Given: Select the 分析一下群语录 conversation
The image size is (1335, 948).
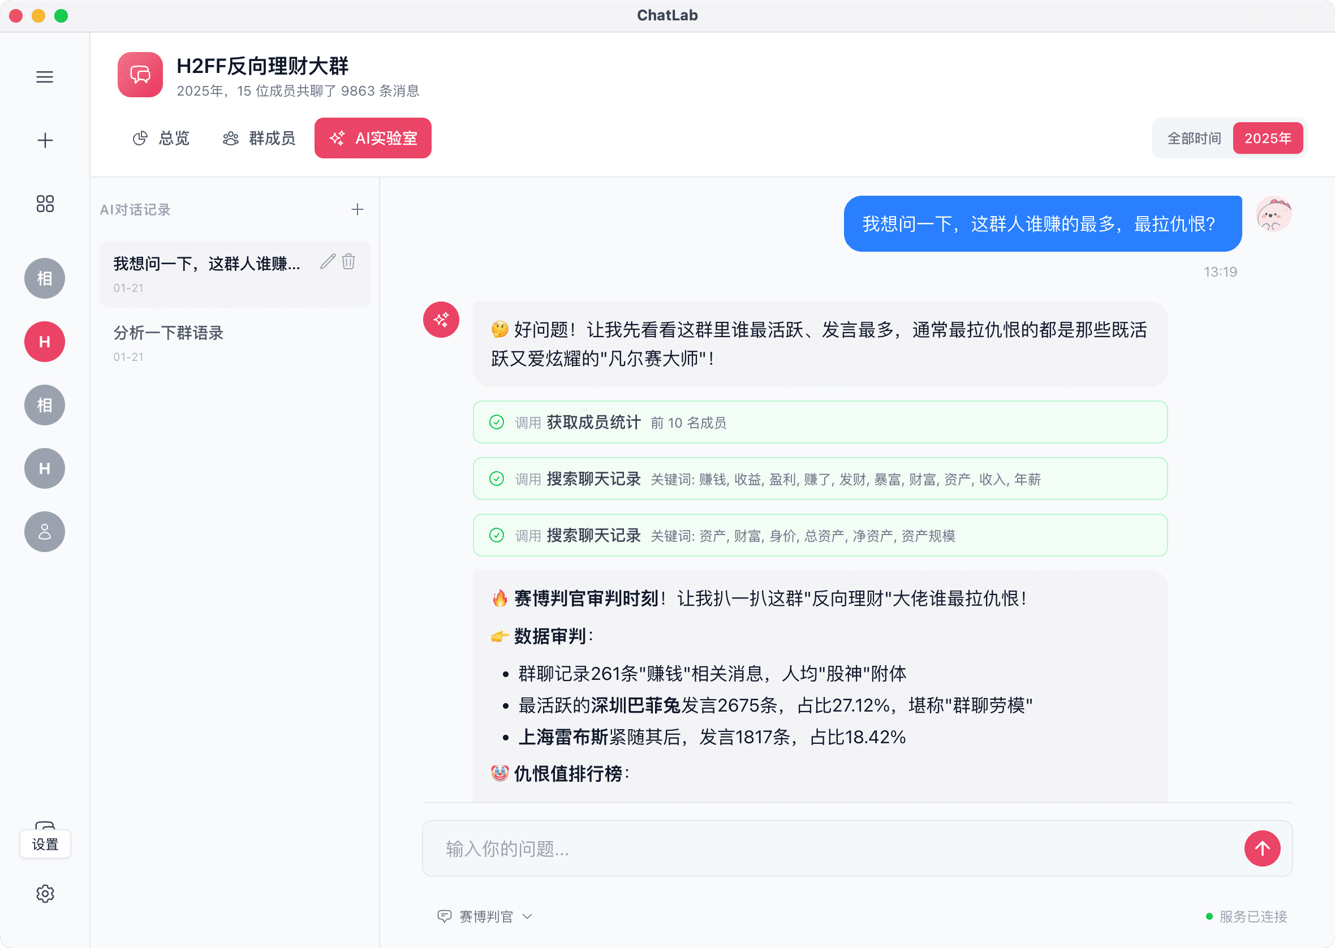Looking at the screenshot, I should click(168, 333).
